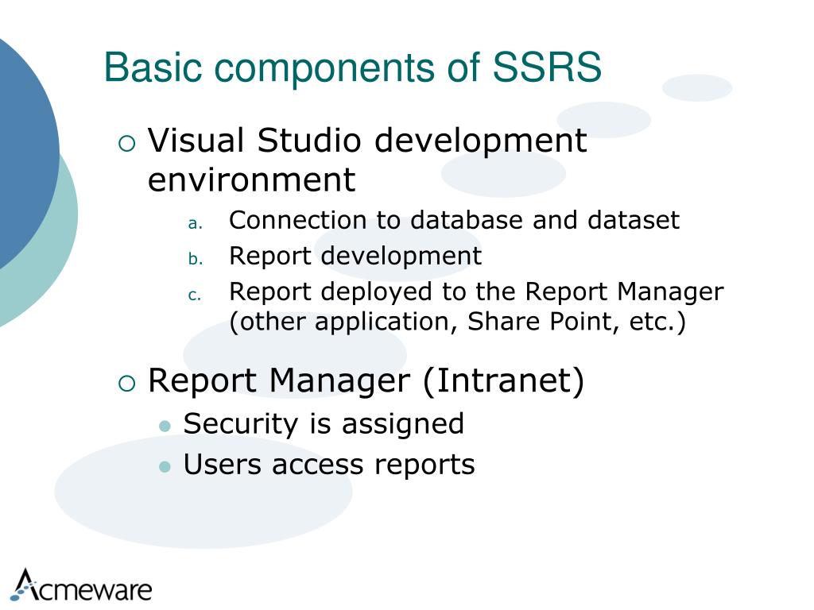Click the 'Report development' sub-item
This screenshot has width=814, height=610.
(355, 256)
